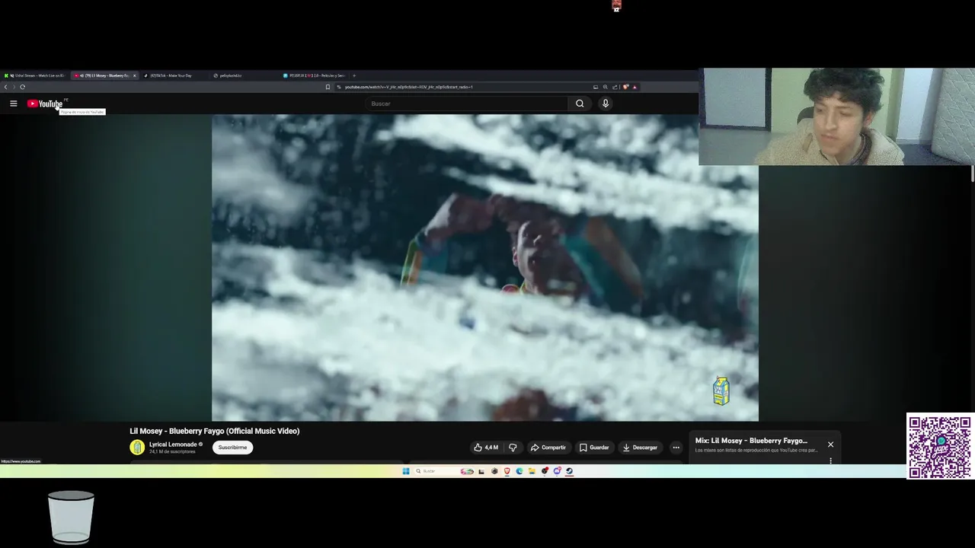Open Mix panel three-dot options menu
Screen dimensions: 975x548
[830, 460]
